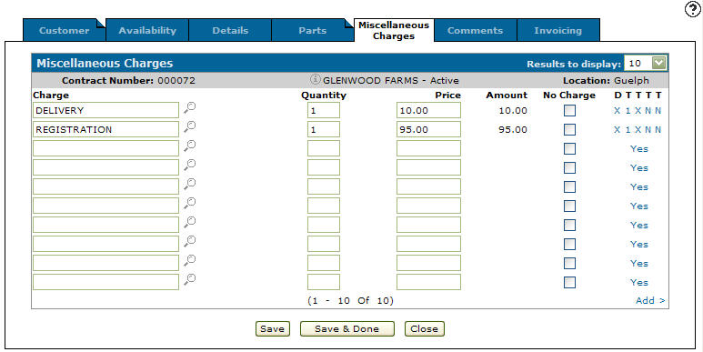Open the Details tab
This screenshot has width=703, height=352.
click(x=230, y=31)
